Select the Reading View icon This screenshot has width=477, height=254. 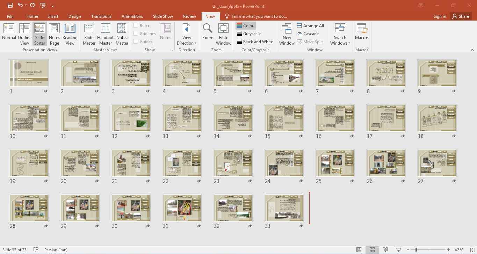(x=70, y=33)
